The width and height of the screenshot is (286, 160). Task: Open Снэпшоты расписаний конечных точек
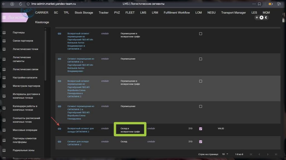point(26,120)
